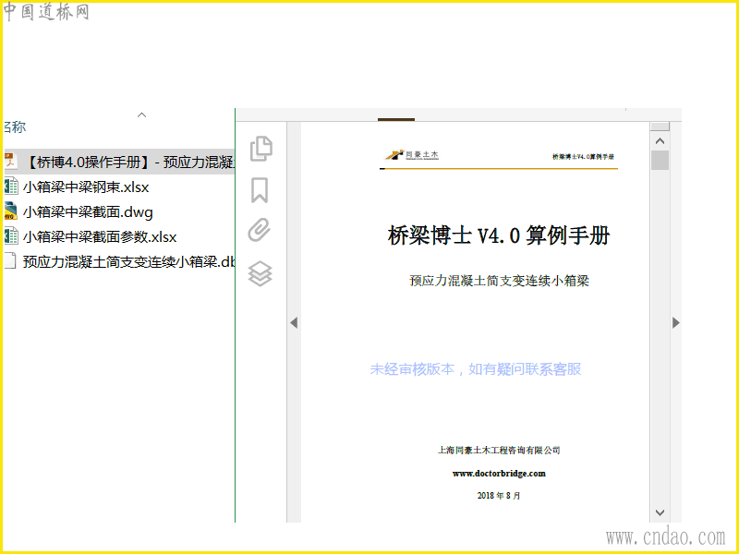739x554 pixels.
Task: Sort by the 名称 column header
Action: coord(15,126)
